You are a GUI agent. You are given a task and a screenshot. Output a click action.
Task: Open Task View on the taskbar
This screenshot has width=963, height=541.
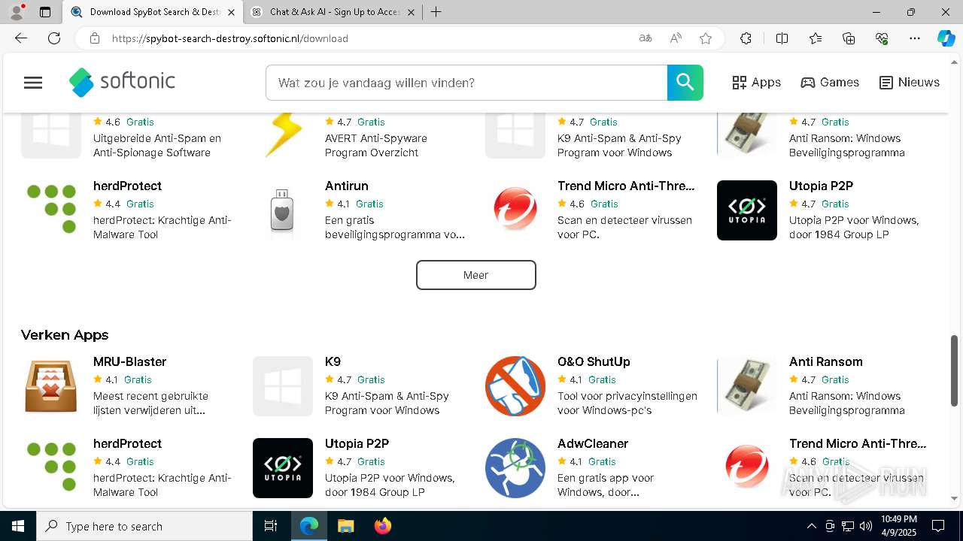271,526
